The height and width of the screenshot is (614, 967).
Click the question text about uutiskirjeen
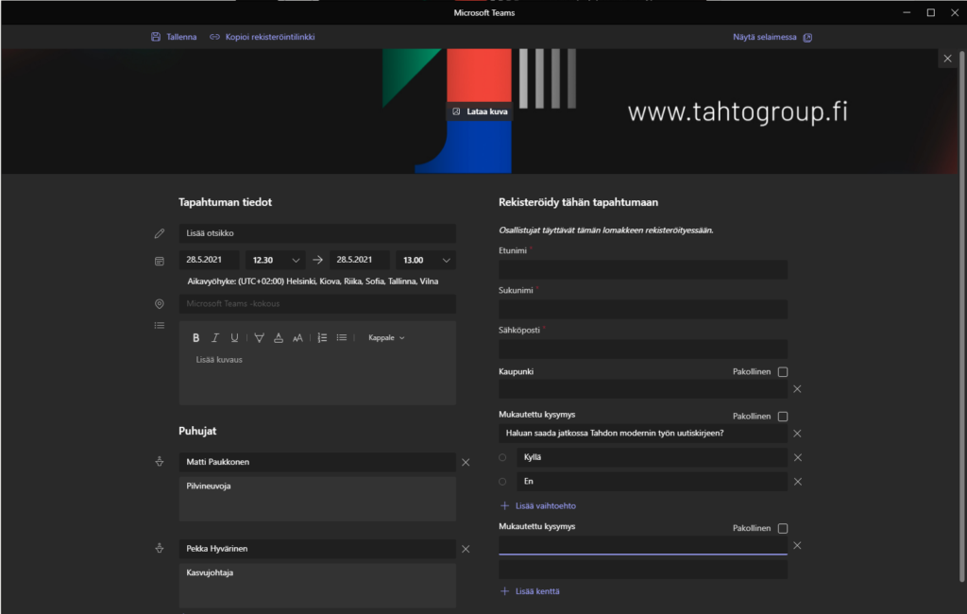pos(642,434)
